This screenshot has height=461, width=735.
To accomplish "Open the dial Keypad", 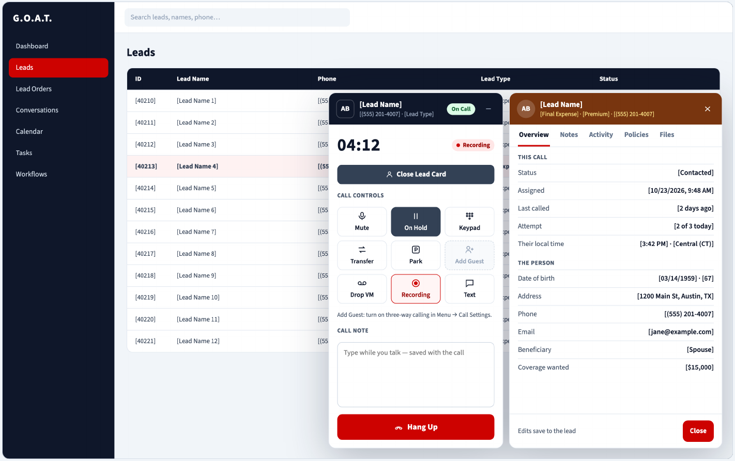I will point(469,222).
